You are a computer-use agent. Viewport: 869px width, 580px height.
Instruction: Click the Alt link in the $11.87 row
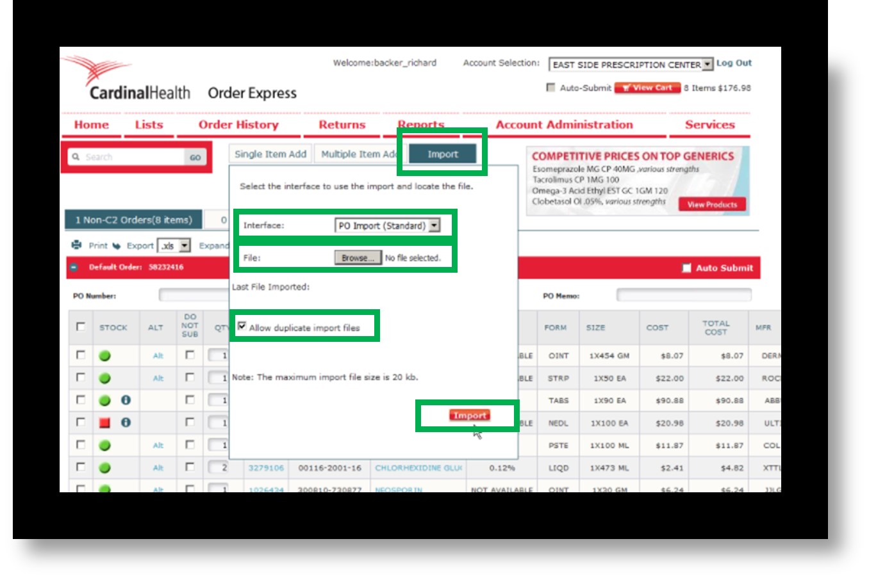158,446
